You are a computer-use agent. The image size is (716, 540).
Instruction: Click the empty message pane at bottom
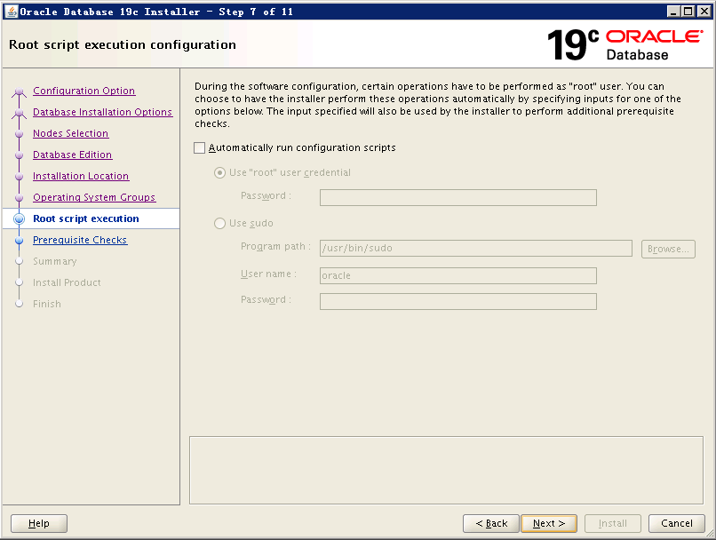click(446, 471)
